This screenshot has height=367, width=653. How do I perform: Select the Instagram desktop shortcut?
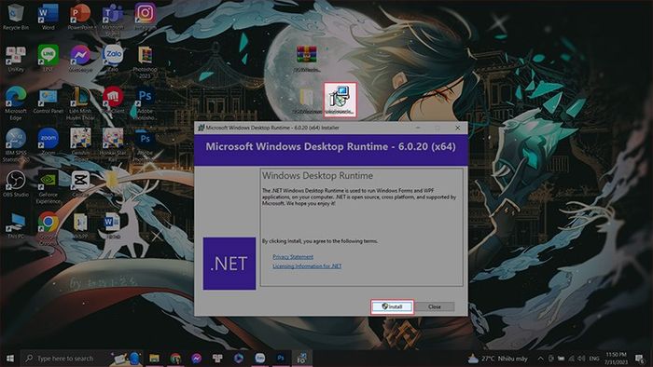(x=145, y=17)
